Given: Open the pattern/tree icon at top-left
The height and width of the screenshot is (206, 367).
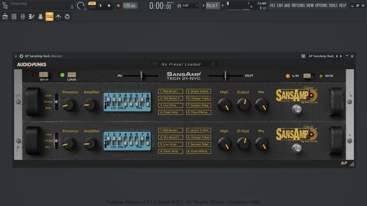Looking at the screenshot, I should click(5, 5).
